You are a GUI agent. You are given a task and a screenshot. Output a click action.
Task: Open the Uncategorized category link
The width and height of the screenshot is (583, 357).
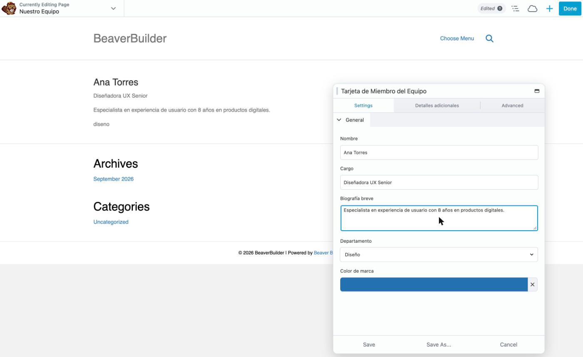(x=111, y=222)
